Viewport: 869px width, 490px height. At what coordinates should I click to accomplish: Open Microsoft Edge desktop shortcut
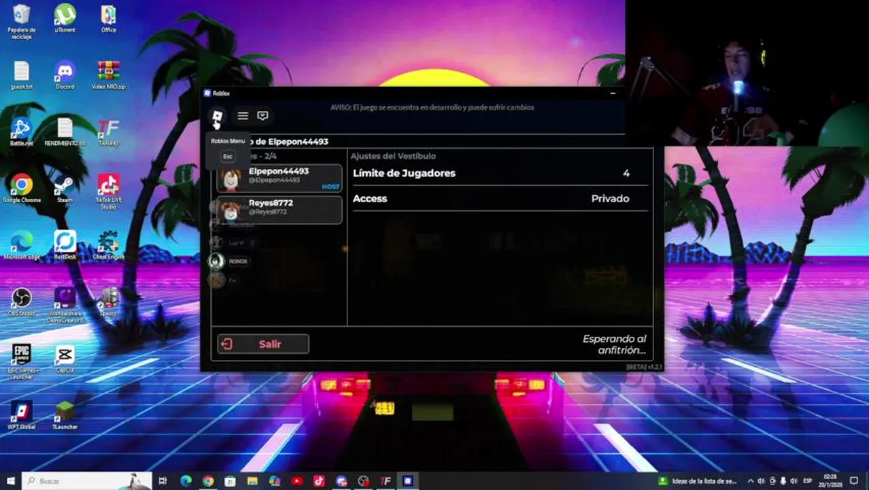point(21,246)
